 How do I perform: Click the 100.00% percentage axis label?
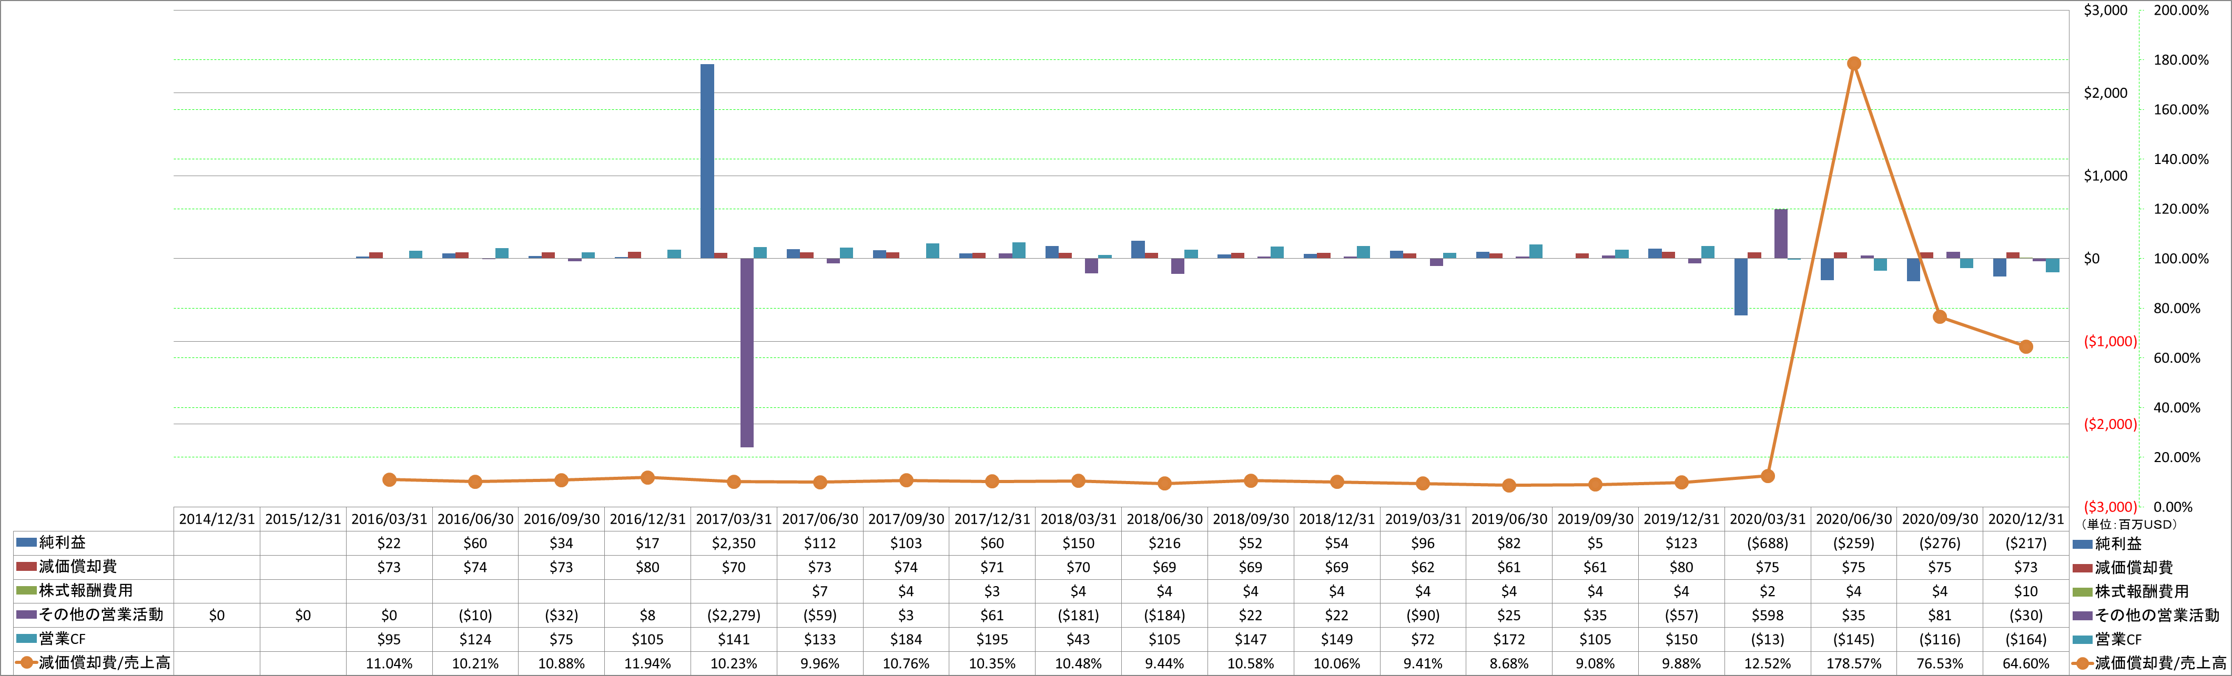pos(2181,259)
